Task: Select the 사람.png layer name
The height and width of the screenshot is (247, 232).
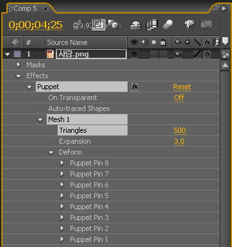Action: click(91, 54)
